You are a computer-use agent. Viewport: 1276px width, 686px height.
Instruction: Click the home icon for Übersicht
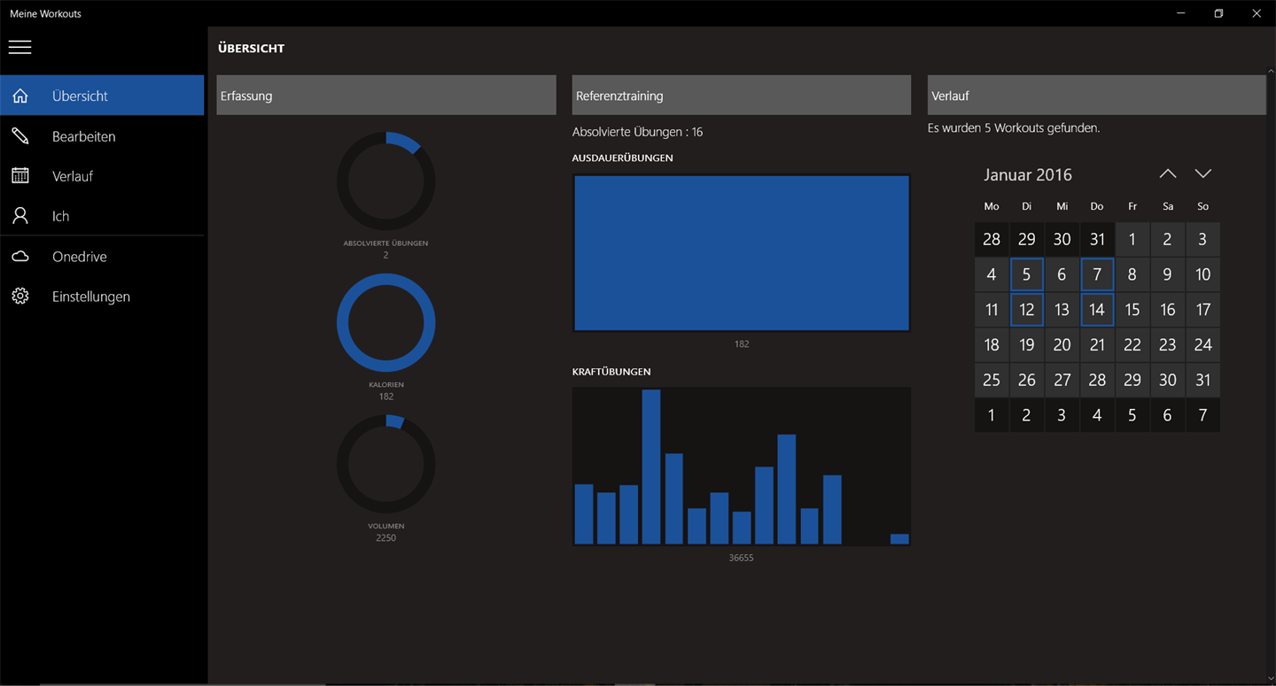coord(20,96)
